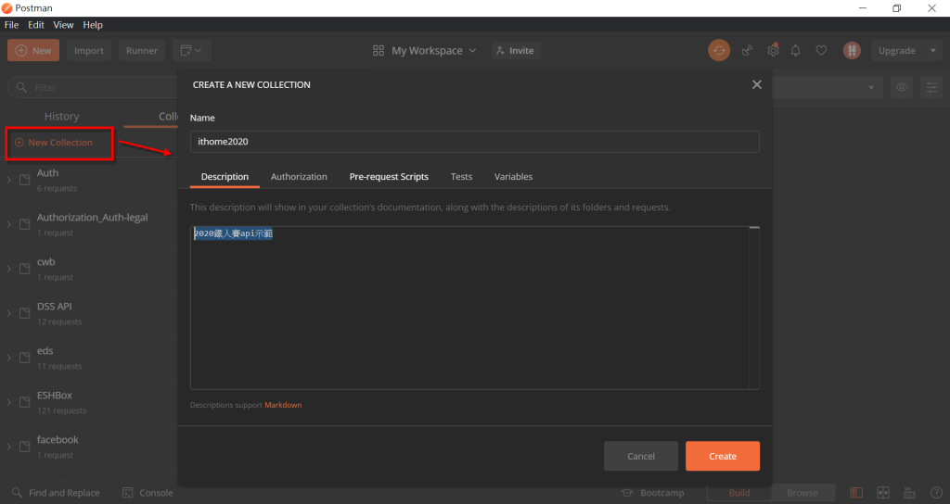Select the DSS API collection name

[55, 306]
